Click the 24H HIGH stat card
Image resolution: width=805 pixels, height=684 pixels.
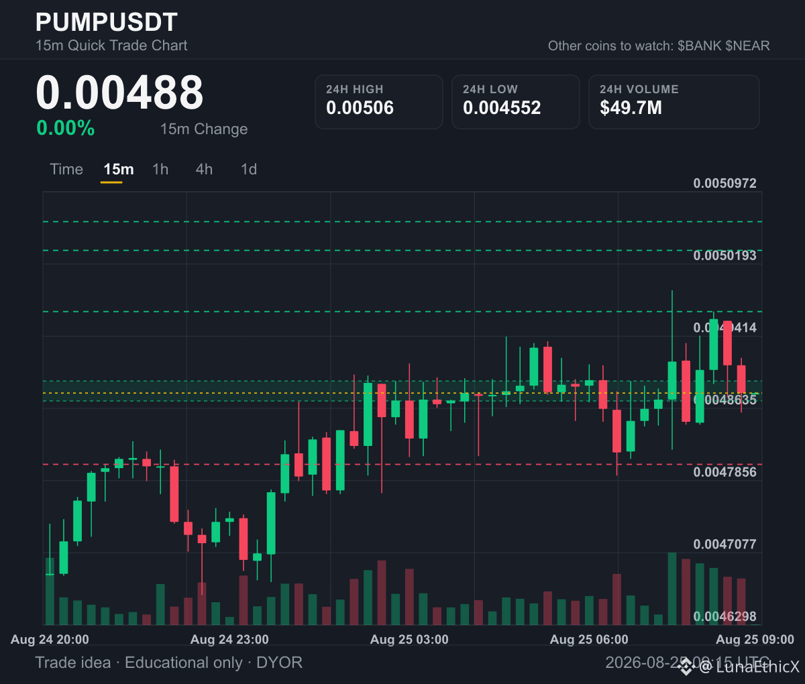pos(379,102)
